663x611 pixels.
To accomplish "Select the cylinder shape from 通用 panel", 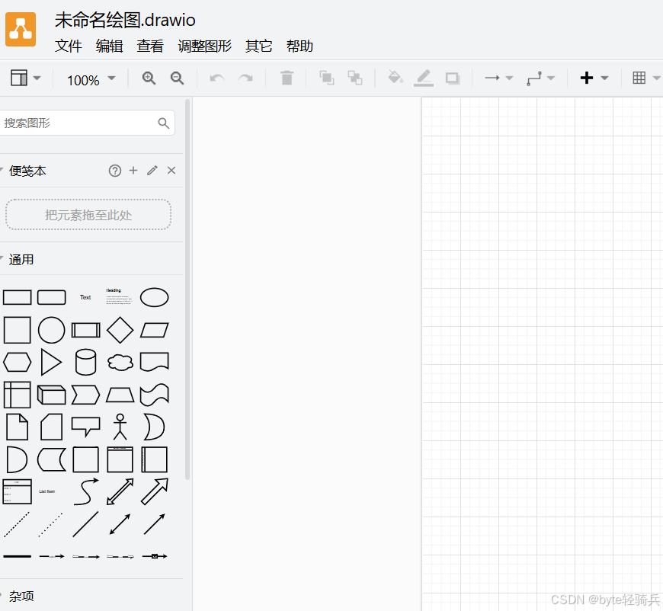I will pyautogui.click(x=85, y=362).
